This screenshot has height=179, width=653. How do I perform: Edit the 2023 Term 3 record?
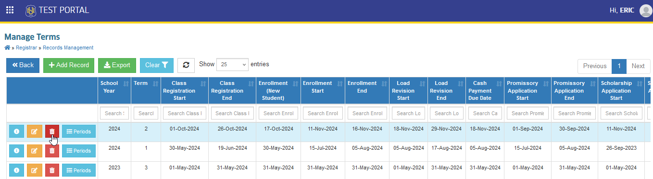pyautogui.click(x=34, y=170)
